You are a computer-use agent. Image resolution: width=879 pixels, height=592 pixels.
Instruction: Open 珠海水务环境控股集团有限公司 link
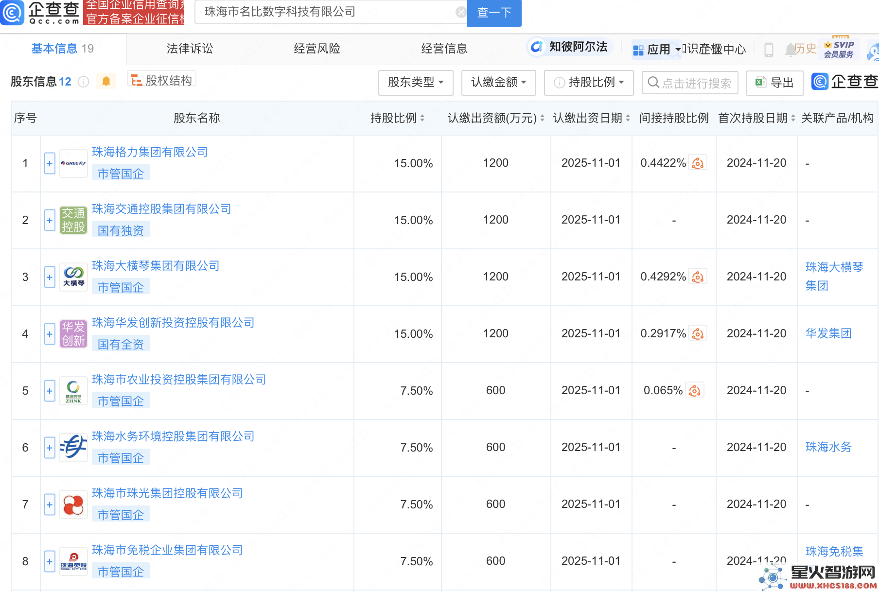173,436
